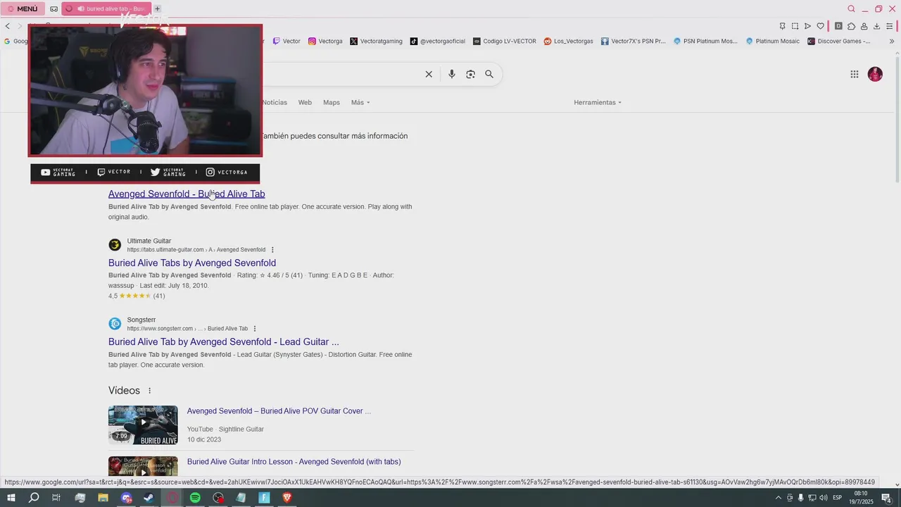Open 'Buried Alive Tab ... Lead Guitar' Songsterr result

(x=224, y=342)
